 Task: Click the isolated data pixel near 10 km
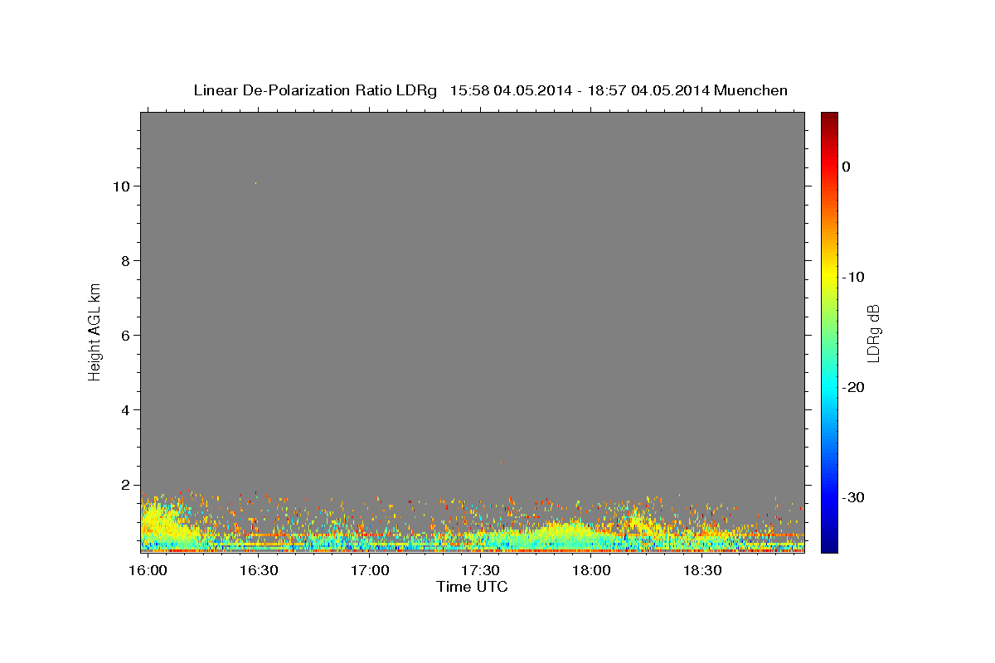tap(255, 183)
